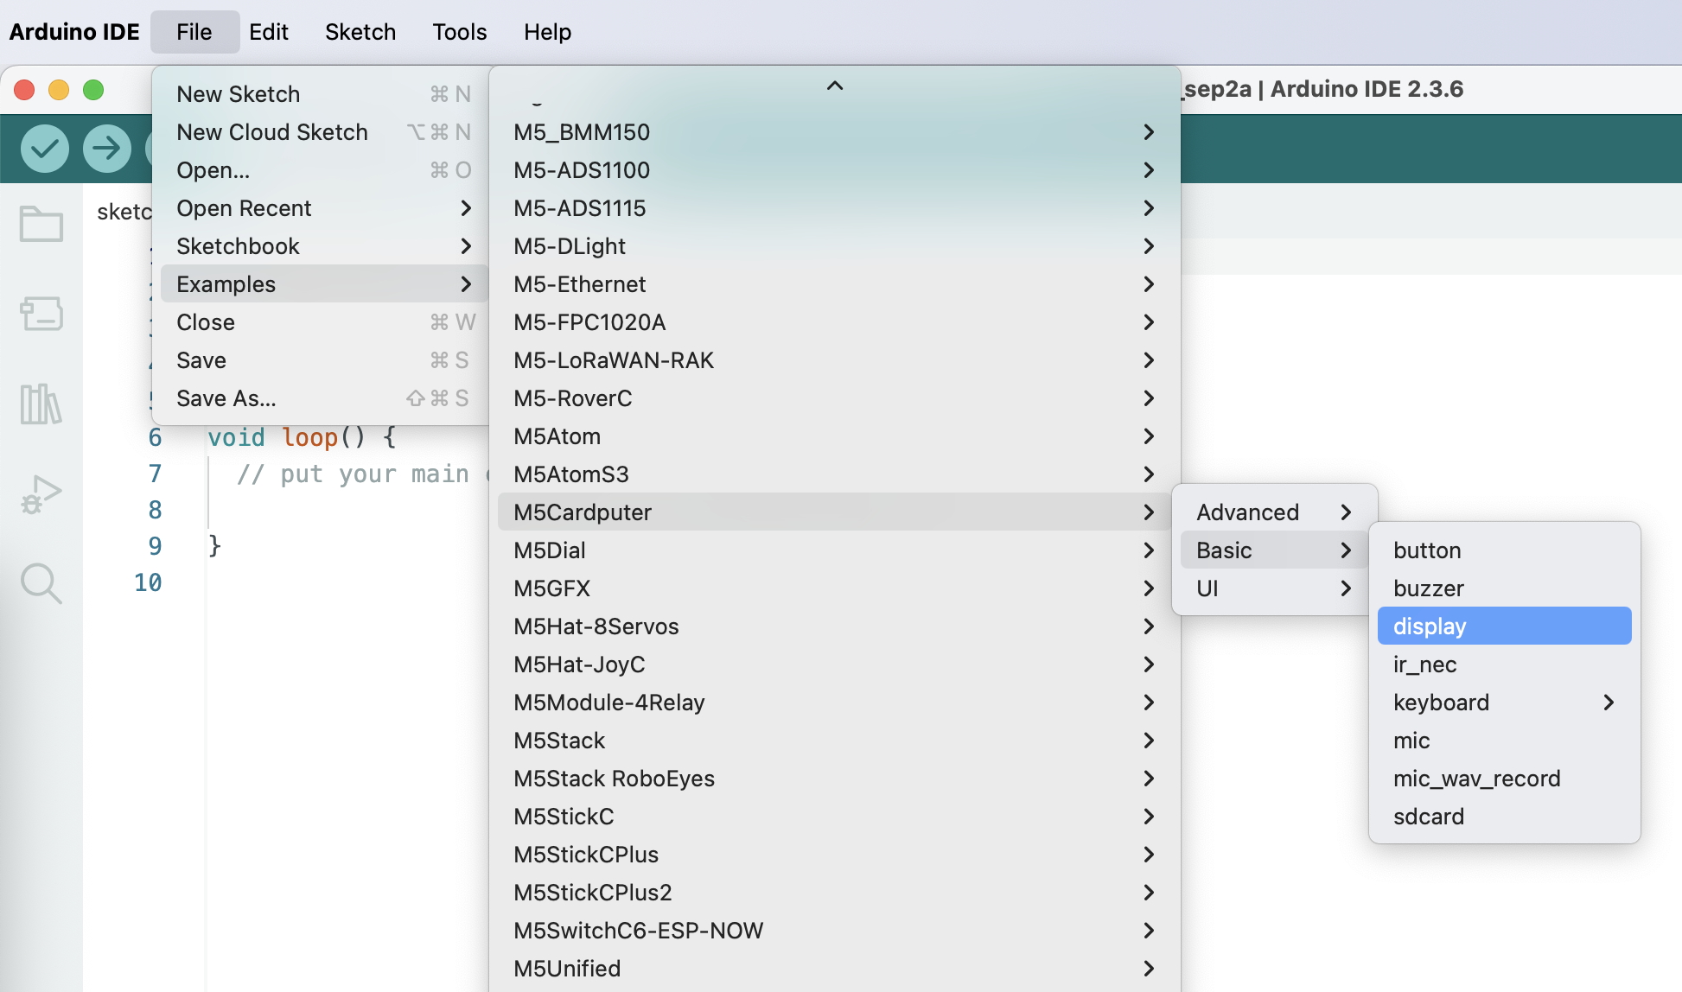
Task: Open the Sketchbook folder sidebar icon
Action: [x=41, y=224]
